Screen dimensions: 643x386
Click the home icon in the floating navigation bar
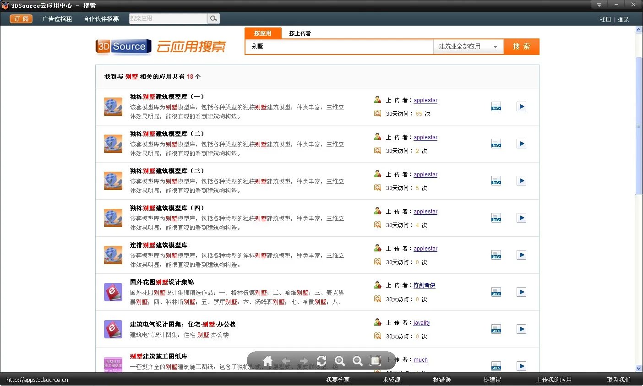tap(267, 361)
